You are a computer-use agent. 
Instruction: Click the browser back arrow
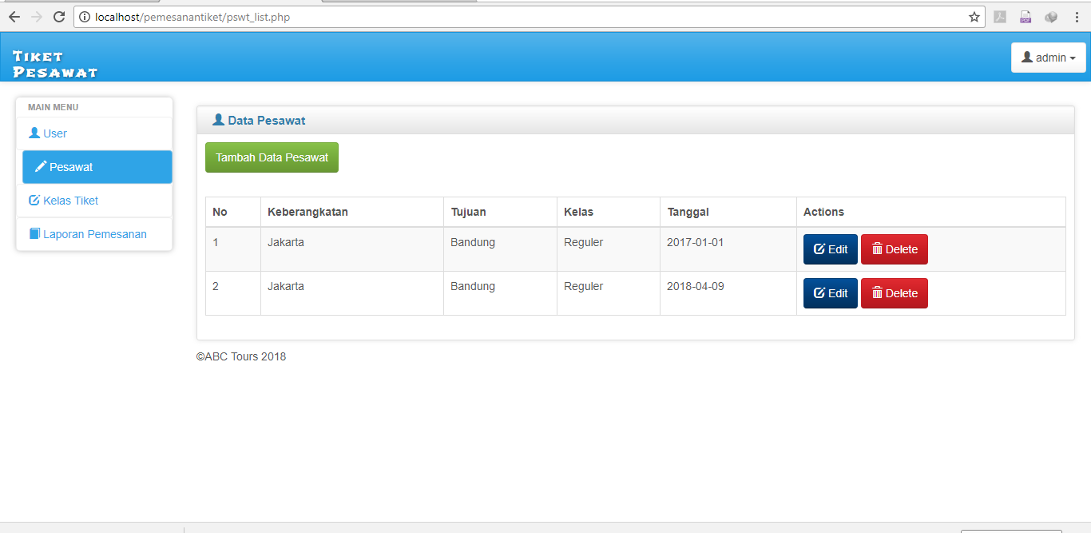coord(14,17)
